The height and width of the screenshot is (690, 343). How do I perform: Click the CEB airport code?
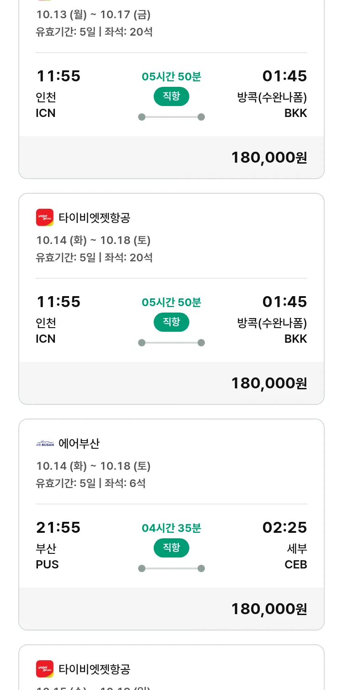tap(296, 564)
